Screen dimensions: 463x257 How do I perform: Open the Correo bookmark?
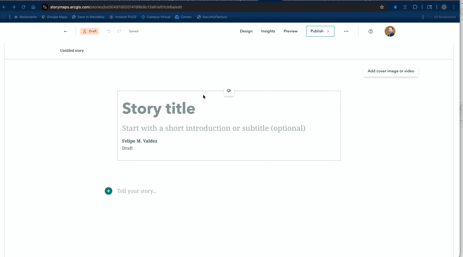click(x=184, y=17)
